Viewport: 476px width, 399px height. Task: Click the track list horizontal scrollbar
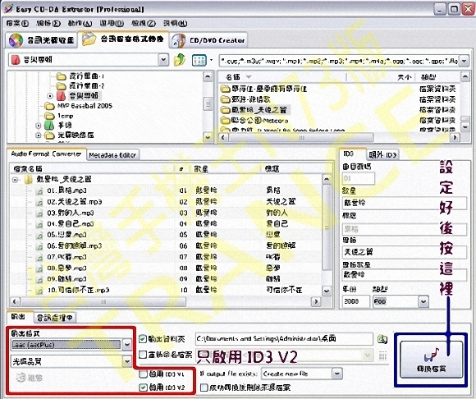point(103,301)
